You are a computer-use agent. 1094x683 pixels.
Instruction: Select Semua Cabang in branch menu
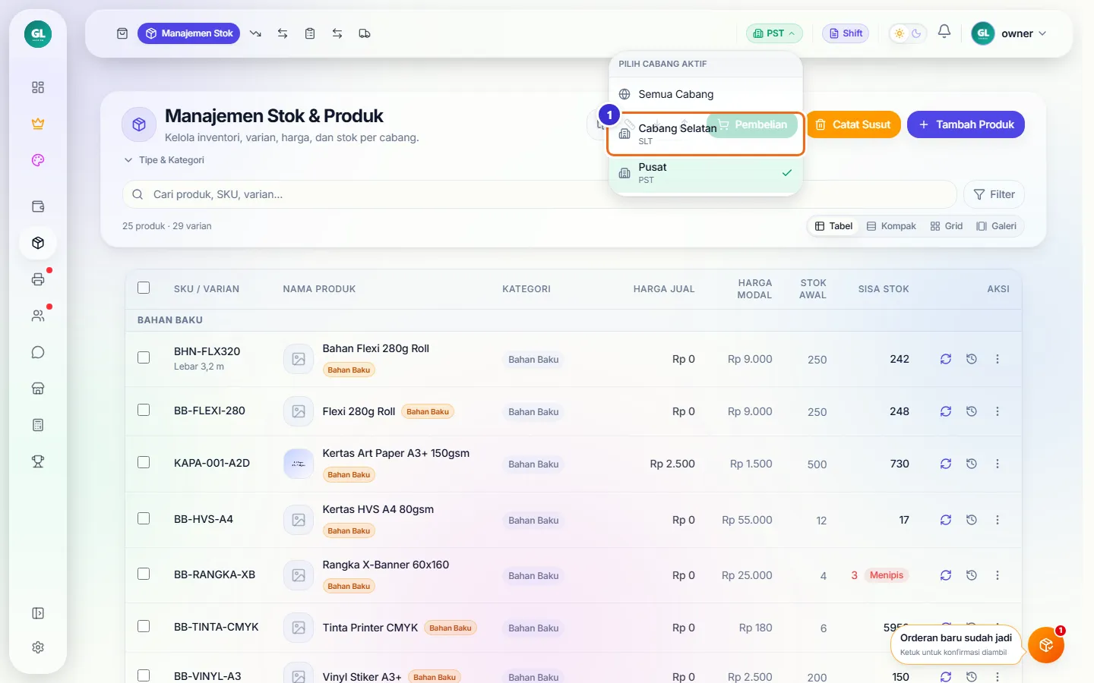[x=706, y=94]
